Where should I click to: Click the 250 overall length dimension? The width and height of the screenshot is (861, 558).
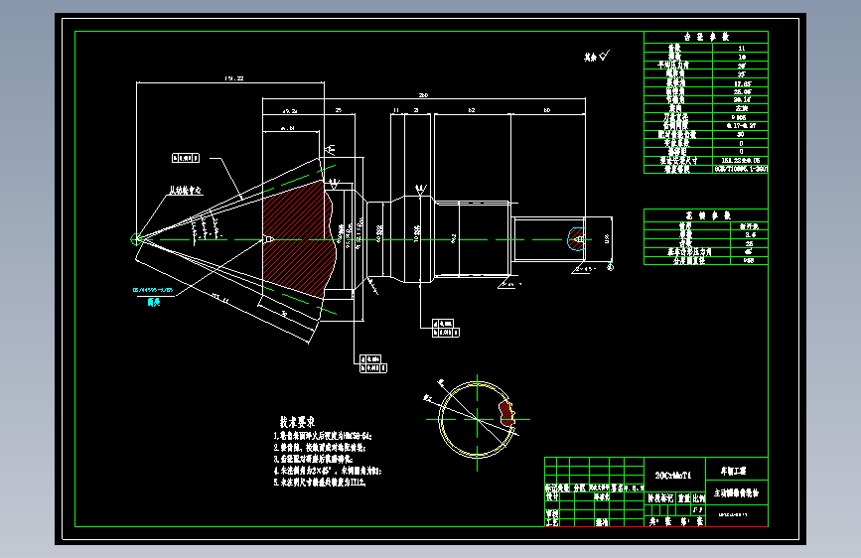tap(423, 95)
